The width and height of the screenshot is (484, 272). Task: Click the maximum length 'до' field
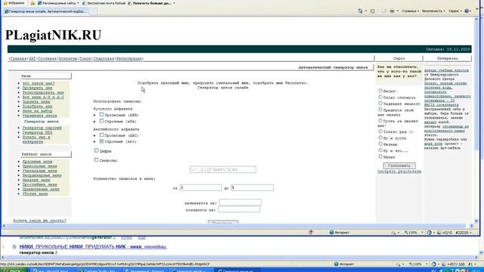pyautogui.click(x=252, y=187)
